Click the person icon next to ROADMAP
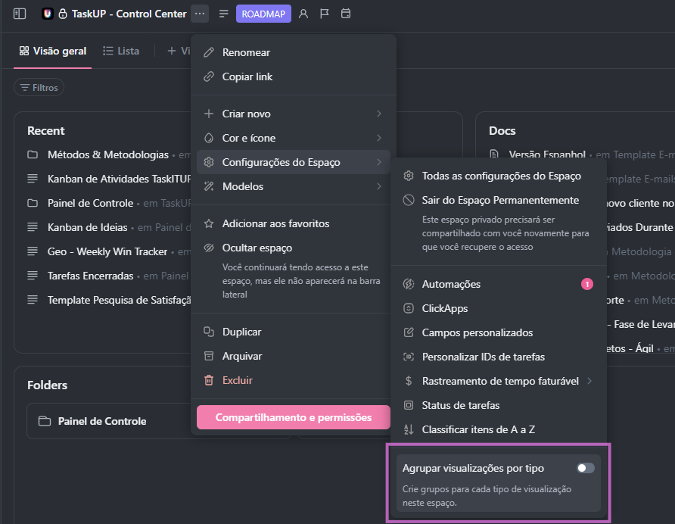The image size is (675, 524). point(303,14)
